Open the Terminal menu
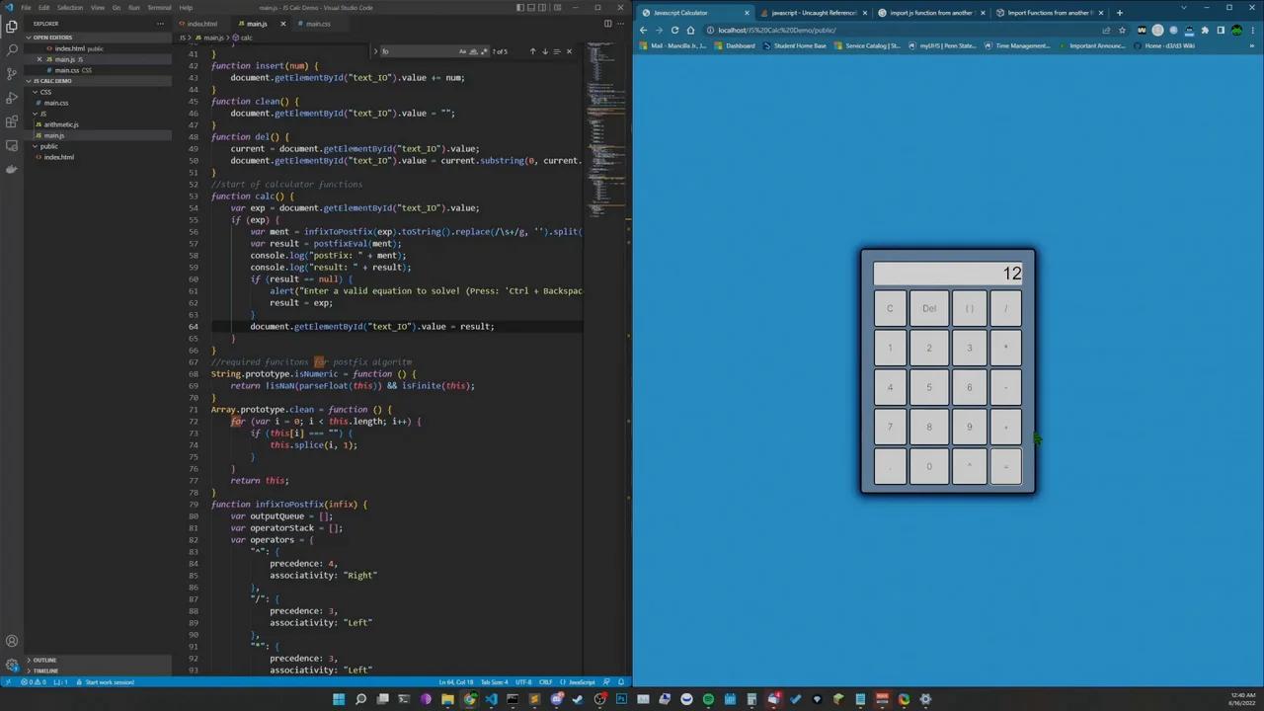1264x711 pixels. (x=159, y=8)
